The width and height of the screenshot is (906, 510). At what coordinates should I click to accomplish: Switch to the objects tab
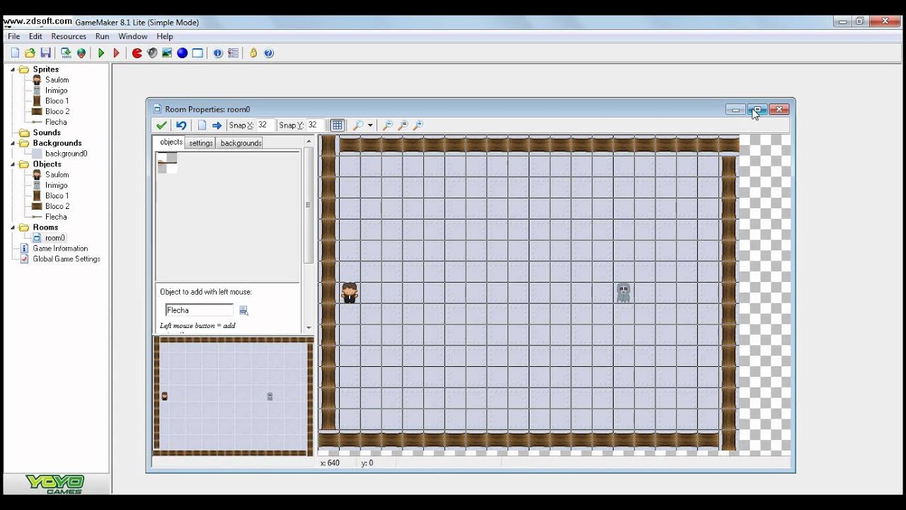[171, 142]
